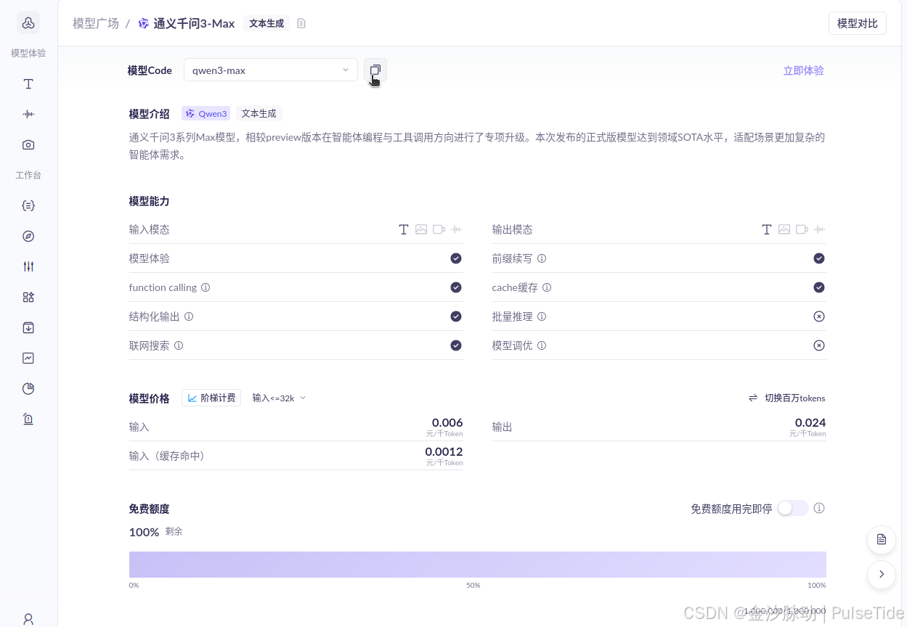
Task: Click the info icon next to 批量推理
Action: click(542, 316)
